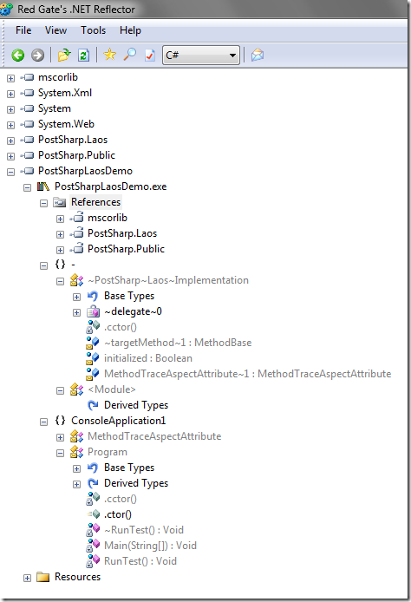Select the Main(String[]) : Void method
This screenshot has width=411, height=602.
coord(150,546)
